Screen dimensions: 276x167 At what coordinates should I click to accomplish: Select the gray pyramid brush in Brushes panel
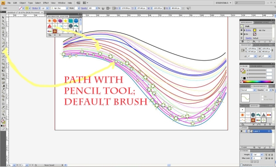[264, 115]
